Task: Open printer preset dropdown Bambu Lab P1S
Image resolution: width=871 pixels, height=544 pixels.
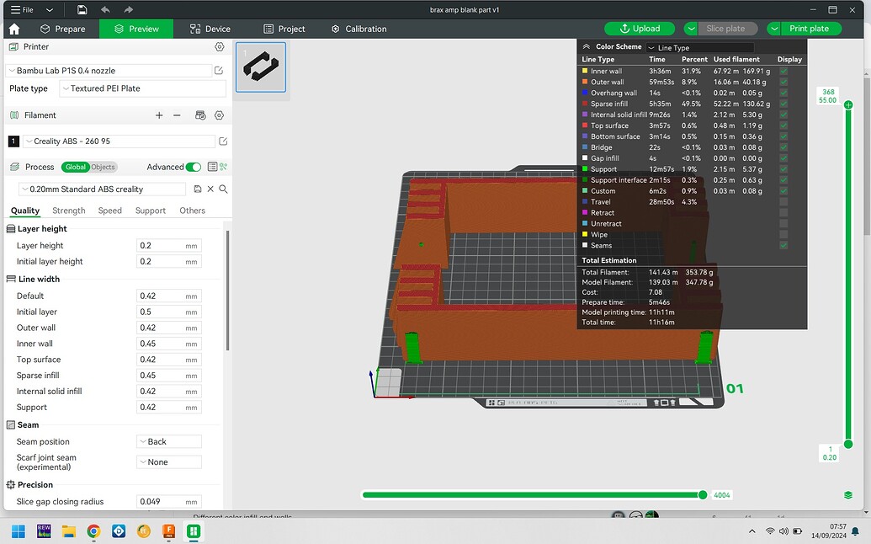Action: (109, 71)
